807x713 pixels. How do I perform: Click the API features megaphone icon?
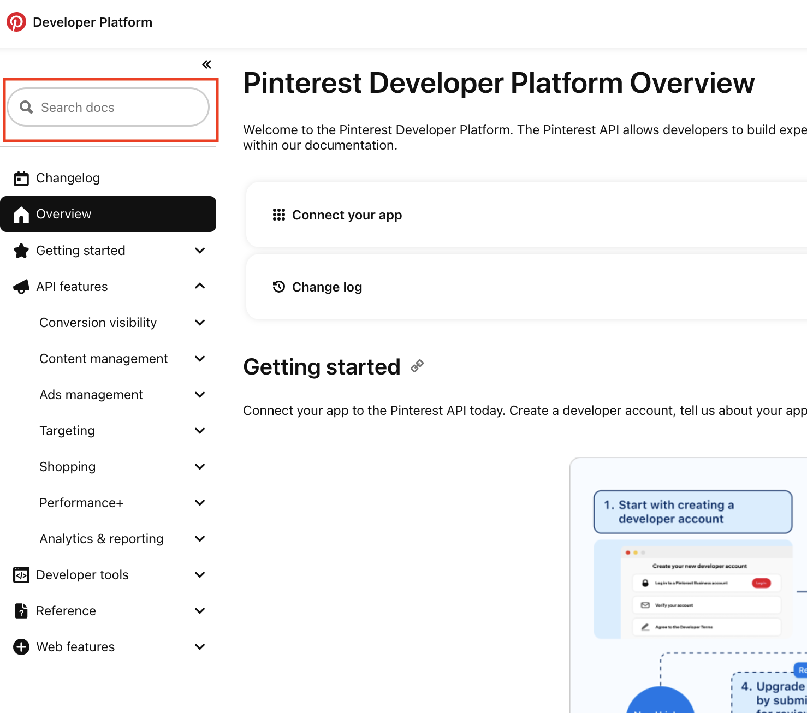(21, 287)
